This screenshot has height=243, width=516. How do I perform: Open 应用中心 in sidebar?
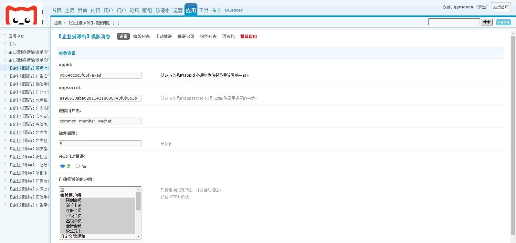coord(16,36)
